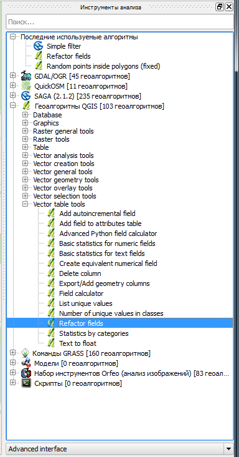Expand the SAGA (2.1.2) group
Image resolution: width=239 pixels, height=457 pixels.
(x=12, y=96)
